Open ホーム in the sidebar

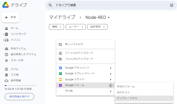click(14, 28)
